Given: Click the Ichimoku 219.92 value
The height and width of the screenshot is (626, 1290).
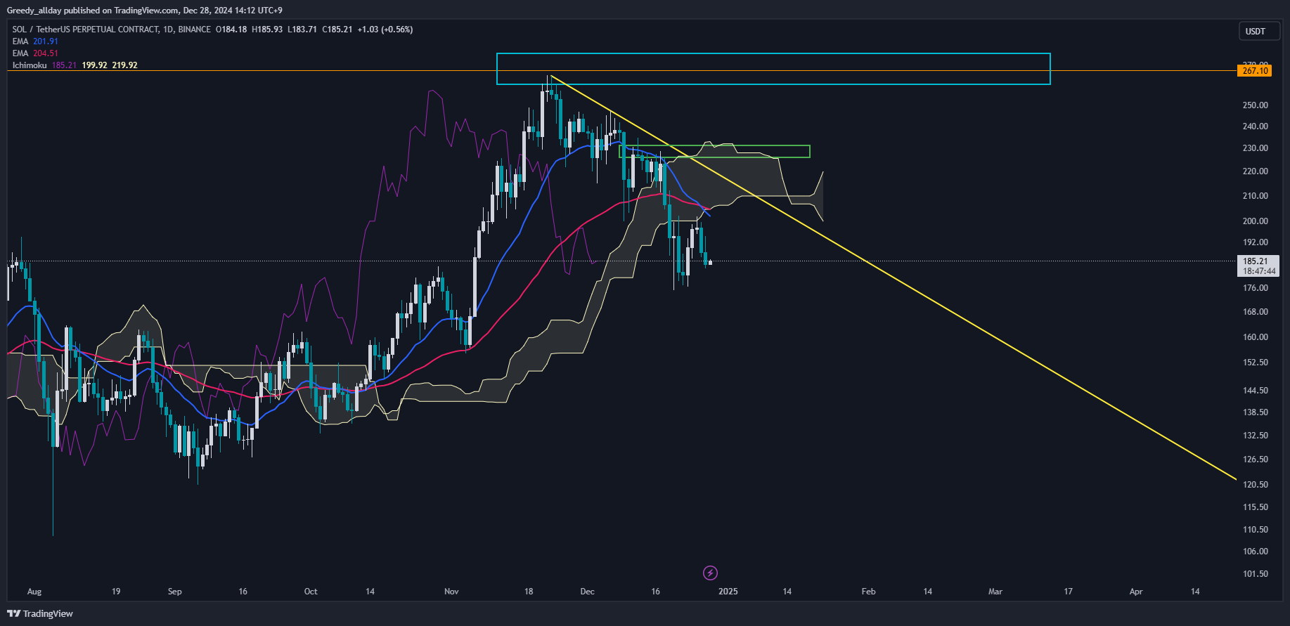Looking at the screenshot, I should [x=125, y=65].
